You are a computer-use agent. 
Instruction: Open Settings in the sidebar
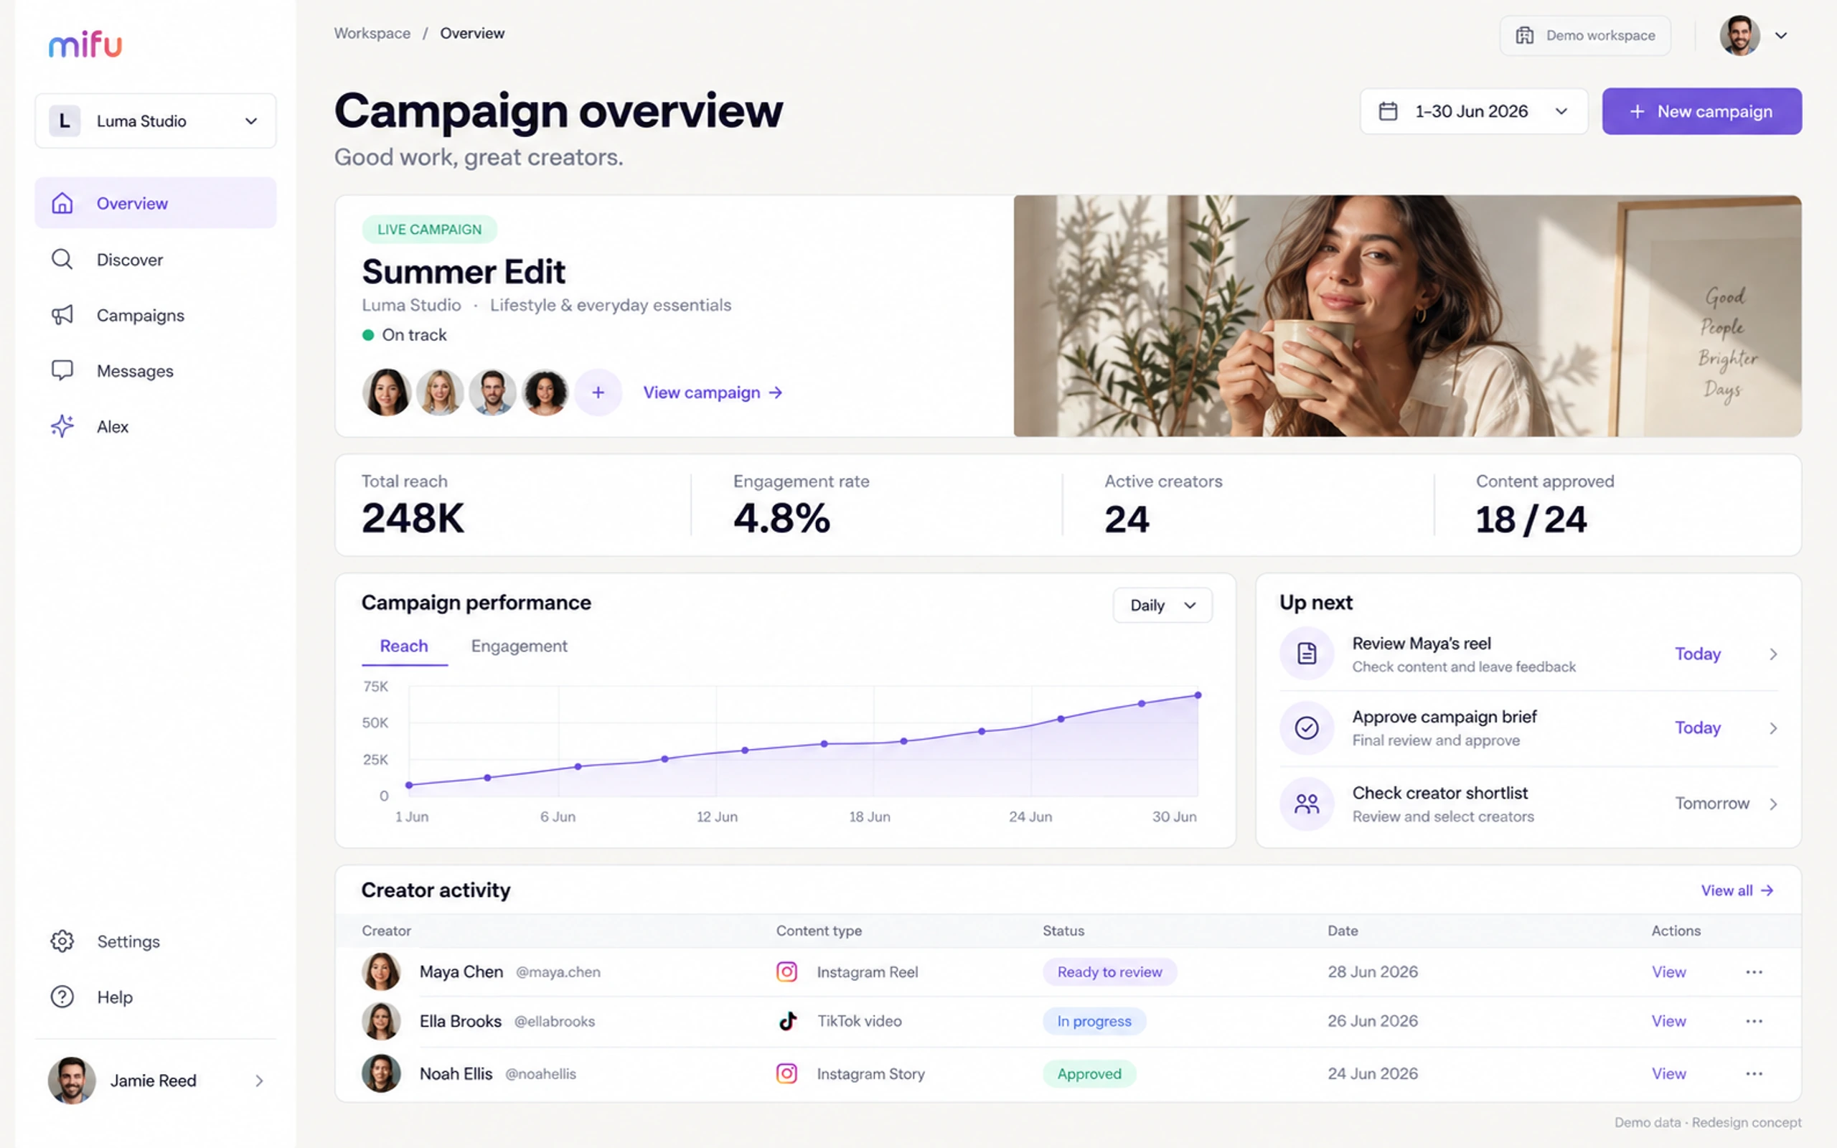156,941
